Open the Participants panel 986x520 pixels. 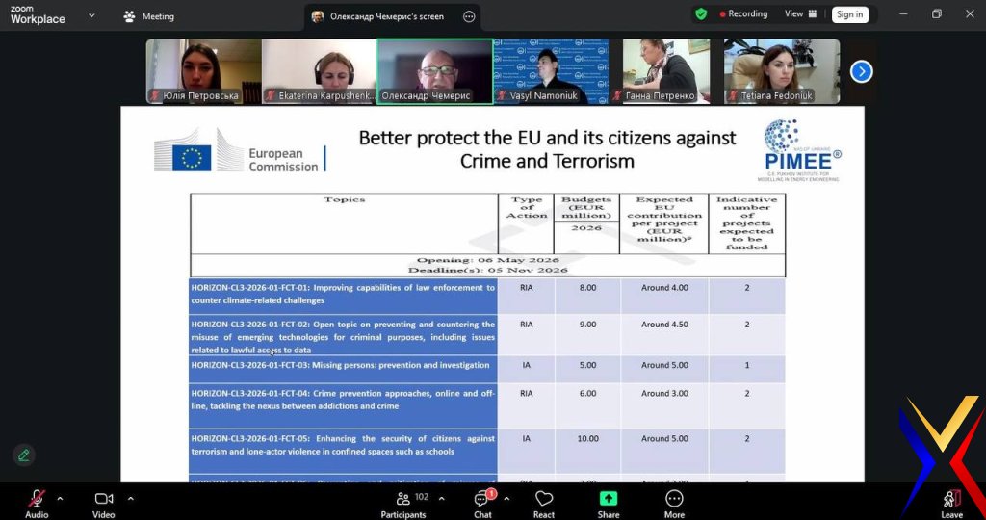point(403,500)
